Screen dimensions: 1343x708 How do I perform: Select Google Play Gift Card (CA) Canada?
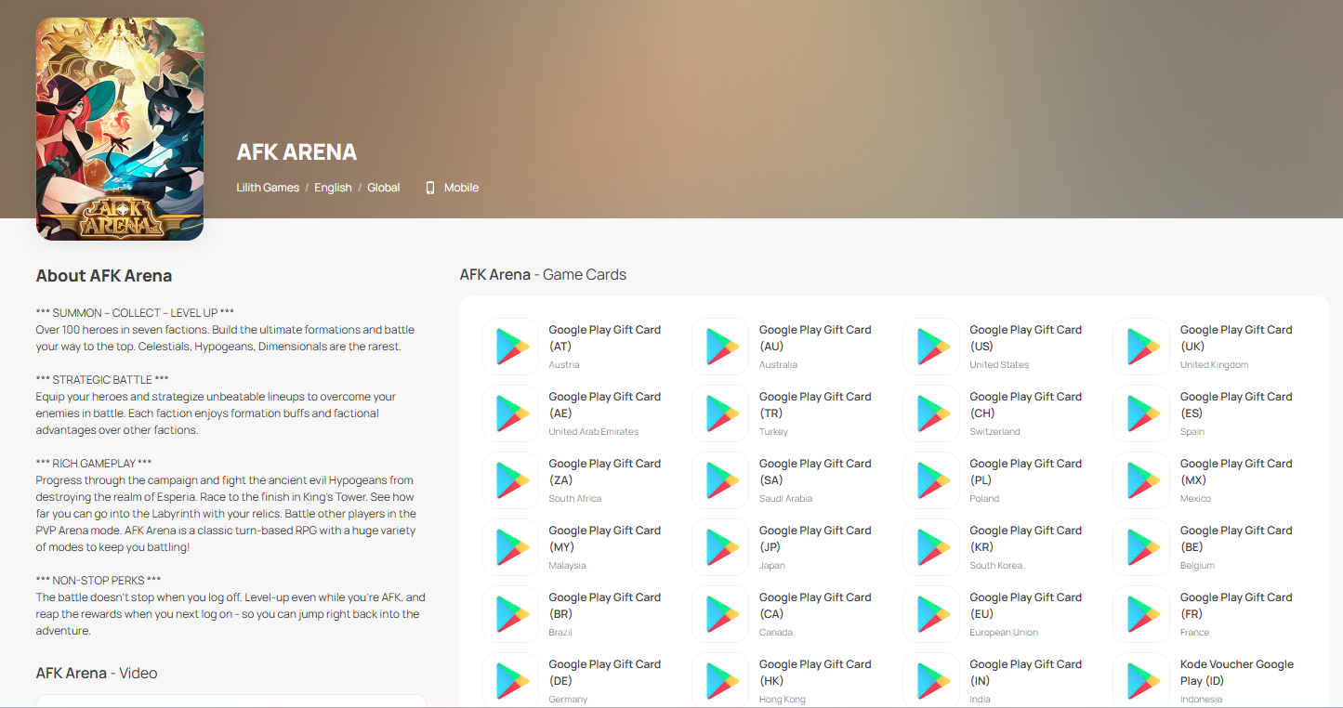point(814,606)
